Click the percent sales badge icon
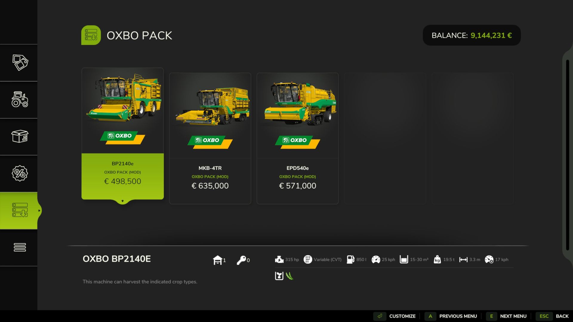This screenshot has height=322, width=573. click(x=20, y=173)
